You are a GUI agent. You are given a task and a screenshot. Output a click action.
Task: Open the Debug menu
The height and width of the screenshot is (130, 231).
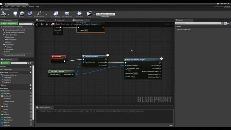coord(24,6)
